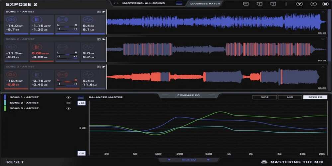Play Song 1 - Artist

click(x=104, y=12)
